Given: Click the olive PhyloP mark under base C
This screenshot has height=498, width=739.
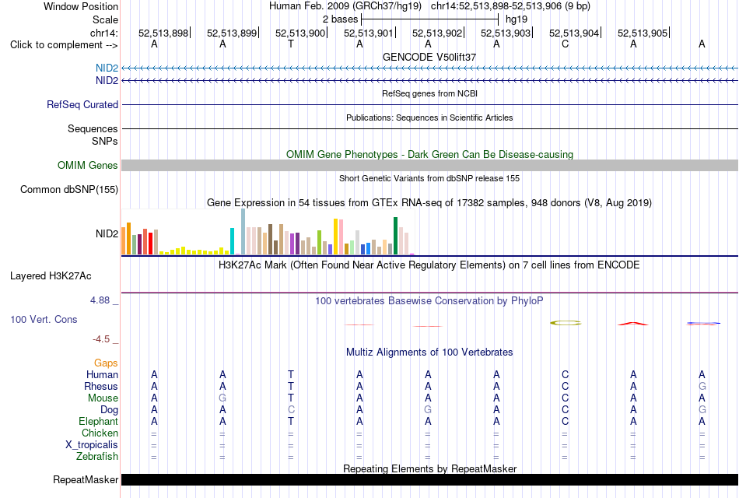Looking at the screenshot, I should (x=566, y=323).
